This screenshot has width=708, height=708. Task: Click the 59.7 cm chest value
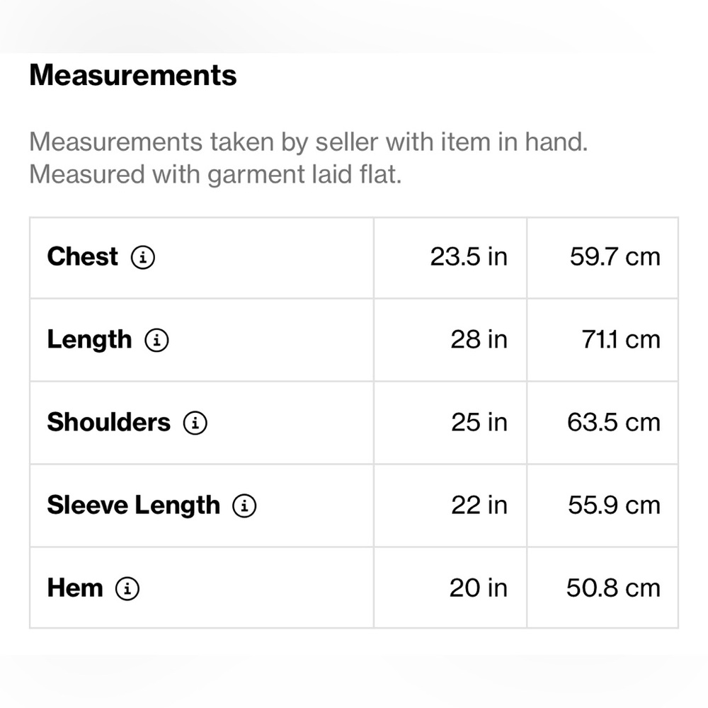click(x=615, y=257)
